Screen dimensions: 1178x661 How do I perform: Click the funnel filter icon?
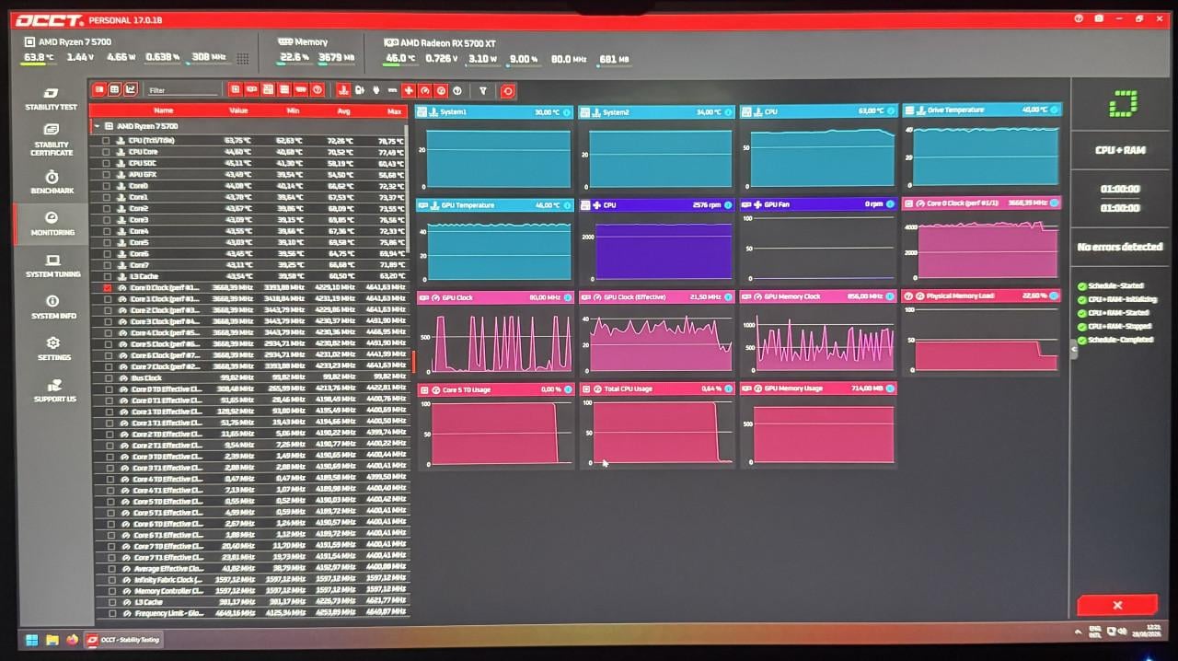pyautogui.click(x=483, y=90)
